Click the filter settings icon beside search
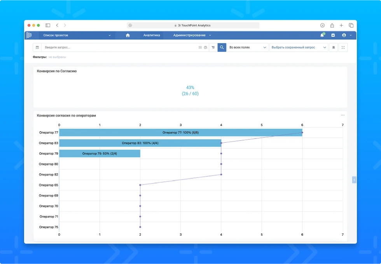This screenshot has width=381, height=264. [213, 47]
